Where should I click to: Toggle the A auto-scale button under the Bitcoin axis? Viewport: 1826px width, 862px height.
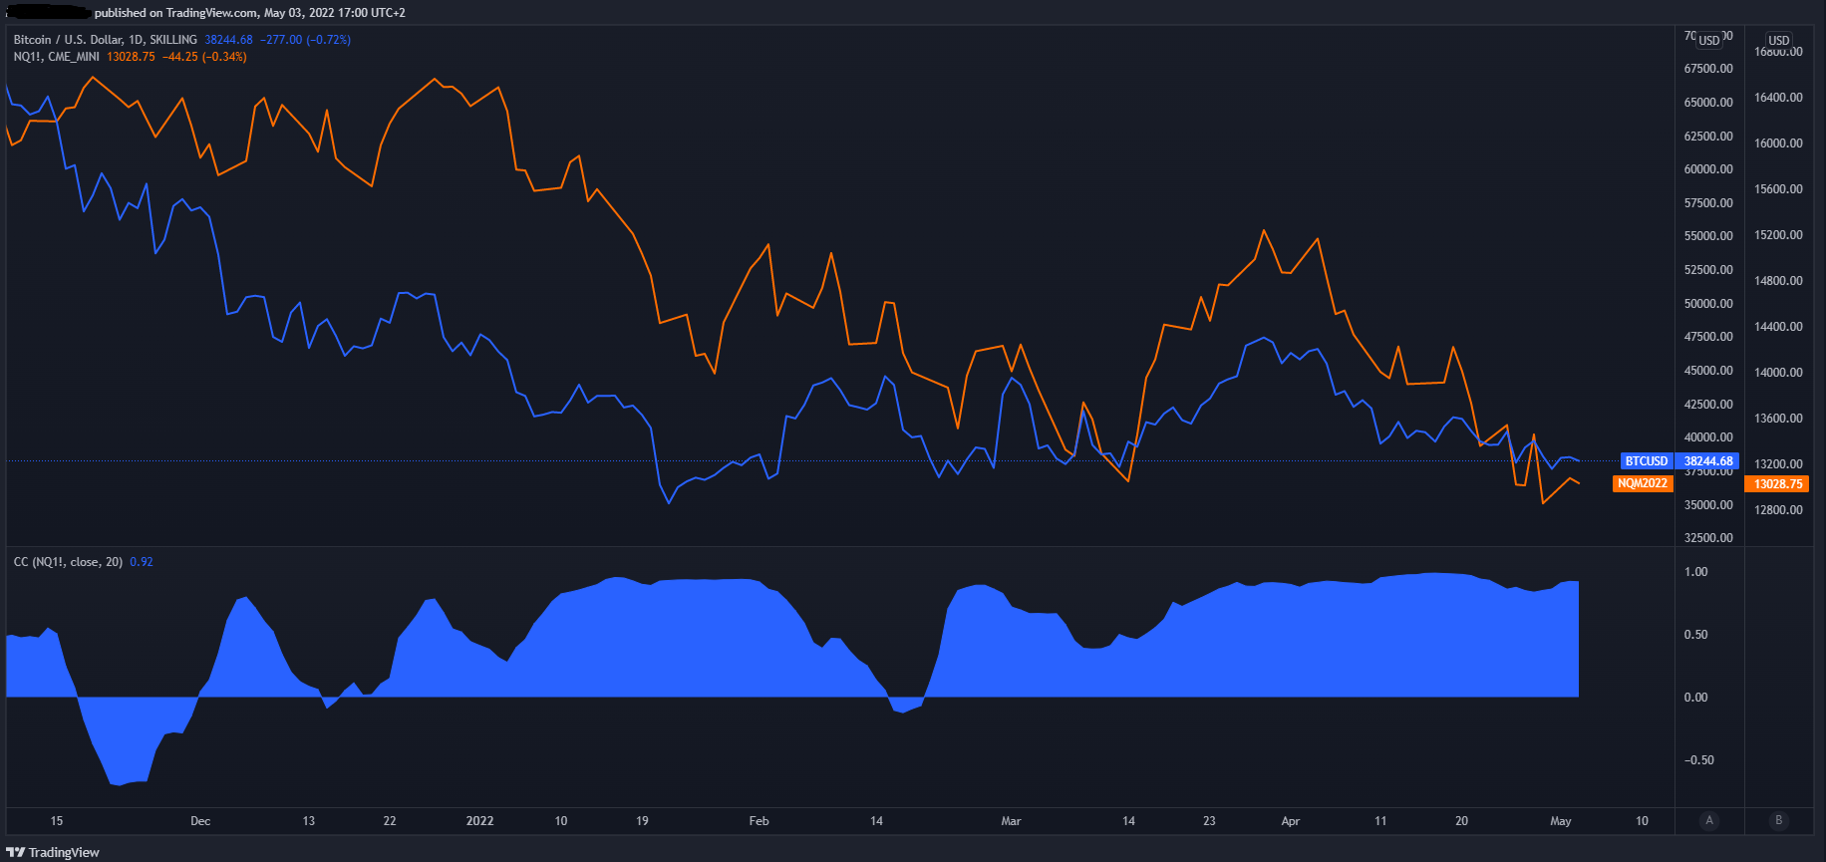click(1709, 820)
